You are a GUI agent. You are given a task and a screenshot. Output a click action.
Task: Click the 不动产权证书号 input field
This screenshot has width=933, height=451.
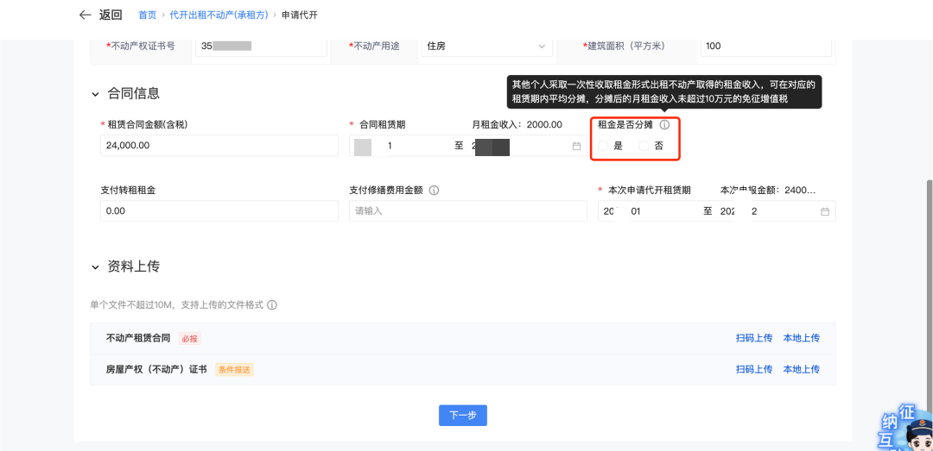click(261, 47)
